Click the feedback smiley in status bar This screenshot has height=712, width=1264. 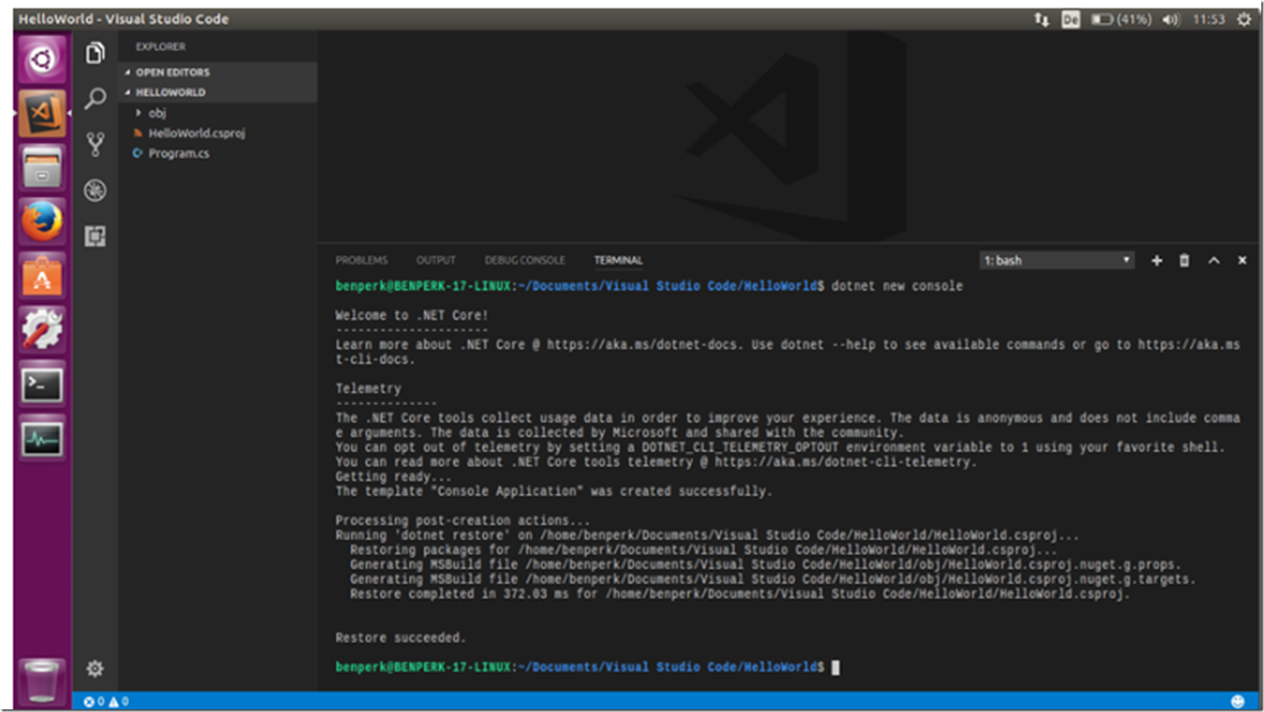[x=1237, y=701]
